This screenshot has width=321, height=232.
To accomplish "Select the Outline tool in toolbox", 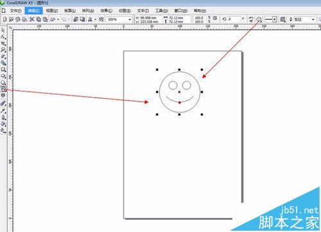I will pos(3,117).
